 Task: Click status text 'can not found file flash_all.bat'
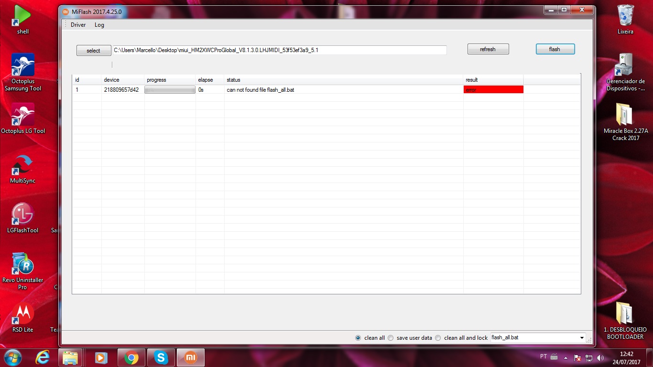pos(261,90)
